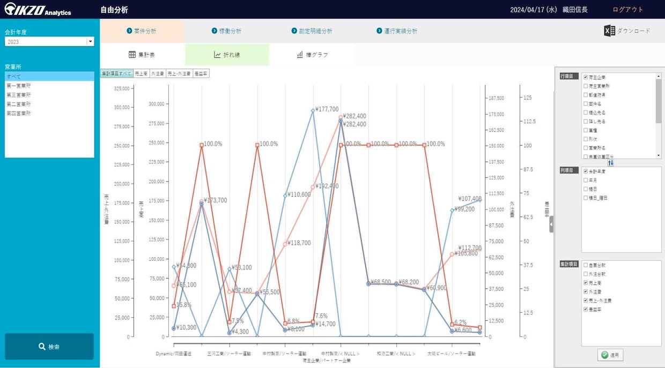Select the 粗益率 chart filter tab
Screen dimensions: 665x368
pos(201,73)
